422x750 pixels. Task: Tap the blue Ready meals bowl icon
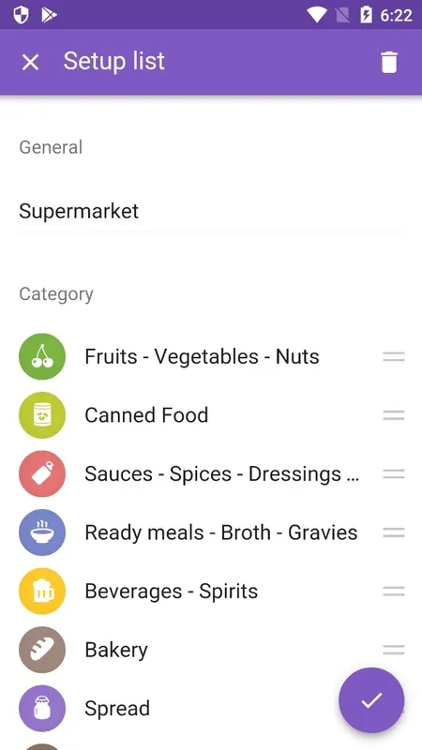[x=42, y=532]
